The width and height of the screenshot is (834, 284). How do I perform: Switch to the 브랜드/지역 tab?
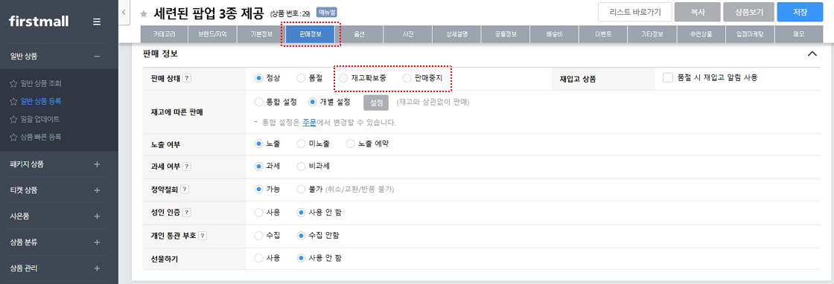[212, 34]
